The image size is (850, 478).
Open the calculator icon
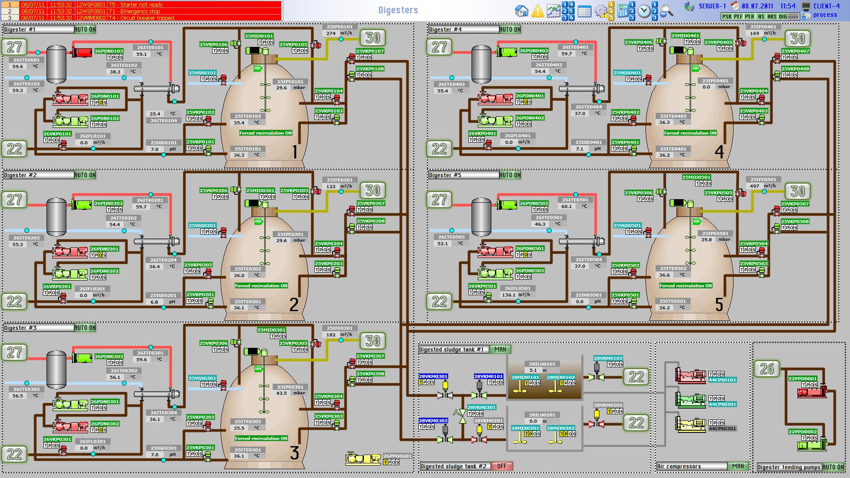pos(623,12)
